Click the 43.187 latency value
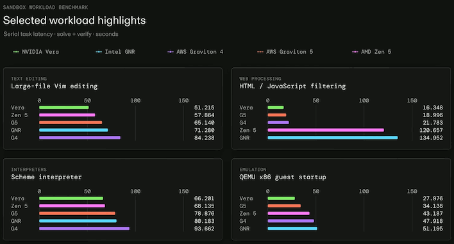The width and height of the screenshot is (454, 244). (x=433, y=213)
